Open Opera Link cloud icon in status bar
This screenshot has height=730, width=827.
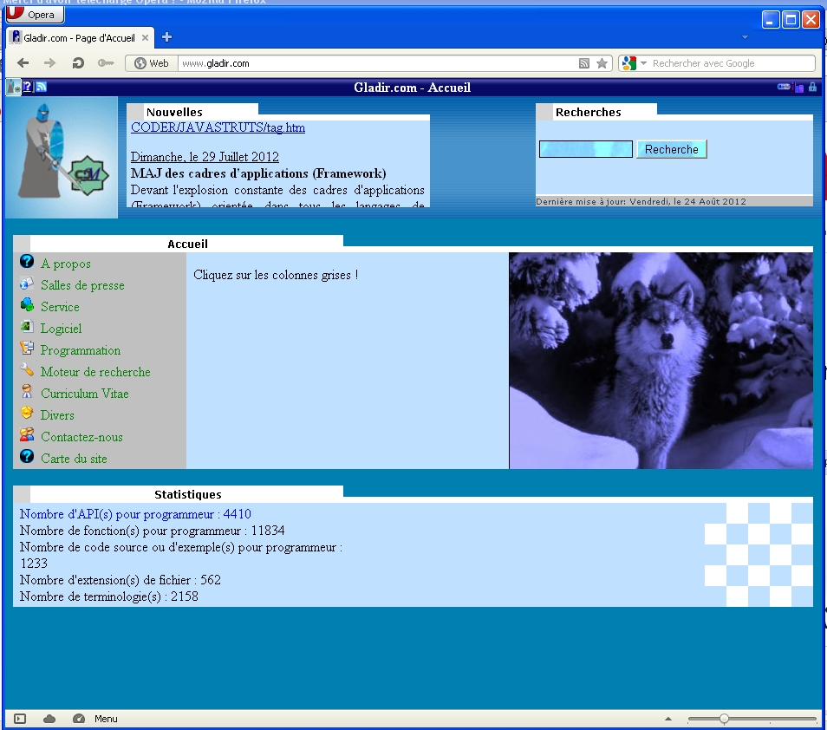coord(49,719)
